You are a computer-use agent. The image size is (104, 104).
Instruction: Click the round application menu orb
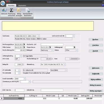pyautogui.click(x=3, y=3)
